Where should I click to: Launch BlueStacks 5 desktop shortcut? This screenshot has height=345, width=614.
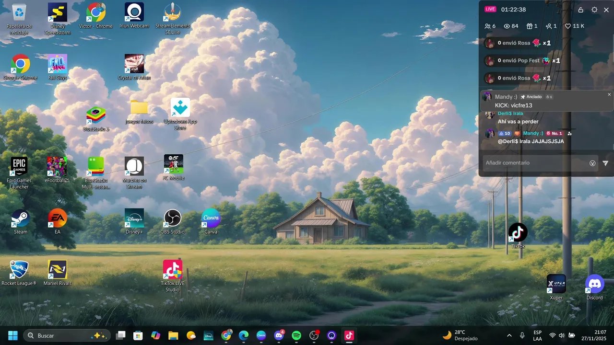[x=96, y=119]
